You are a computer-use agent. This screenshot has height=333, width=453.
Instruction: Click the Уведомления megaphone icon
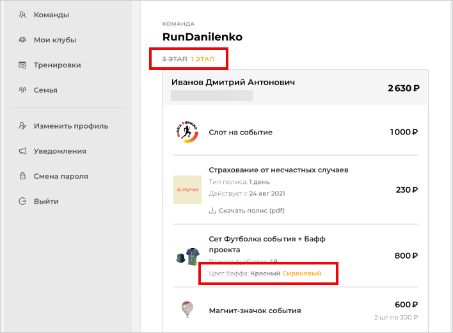[x=22, y=151]
